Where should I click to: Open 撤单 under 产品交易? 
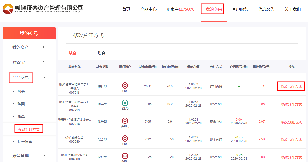tap(21, 117)
